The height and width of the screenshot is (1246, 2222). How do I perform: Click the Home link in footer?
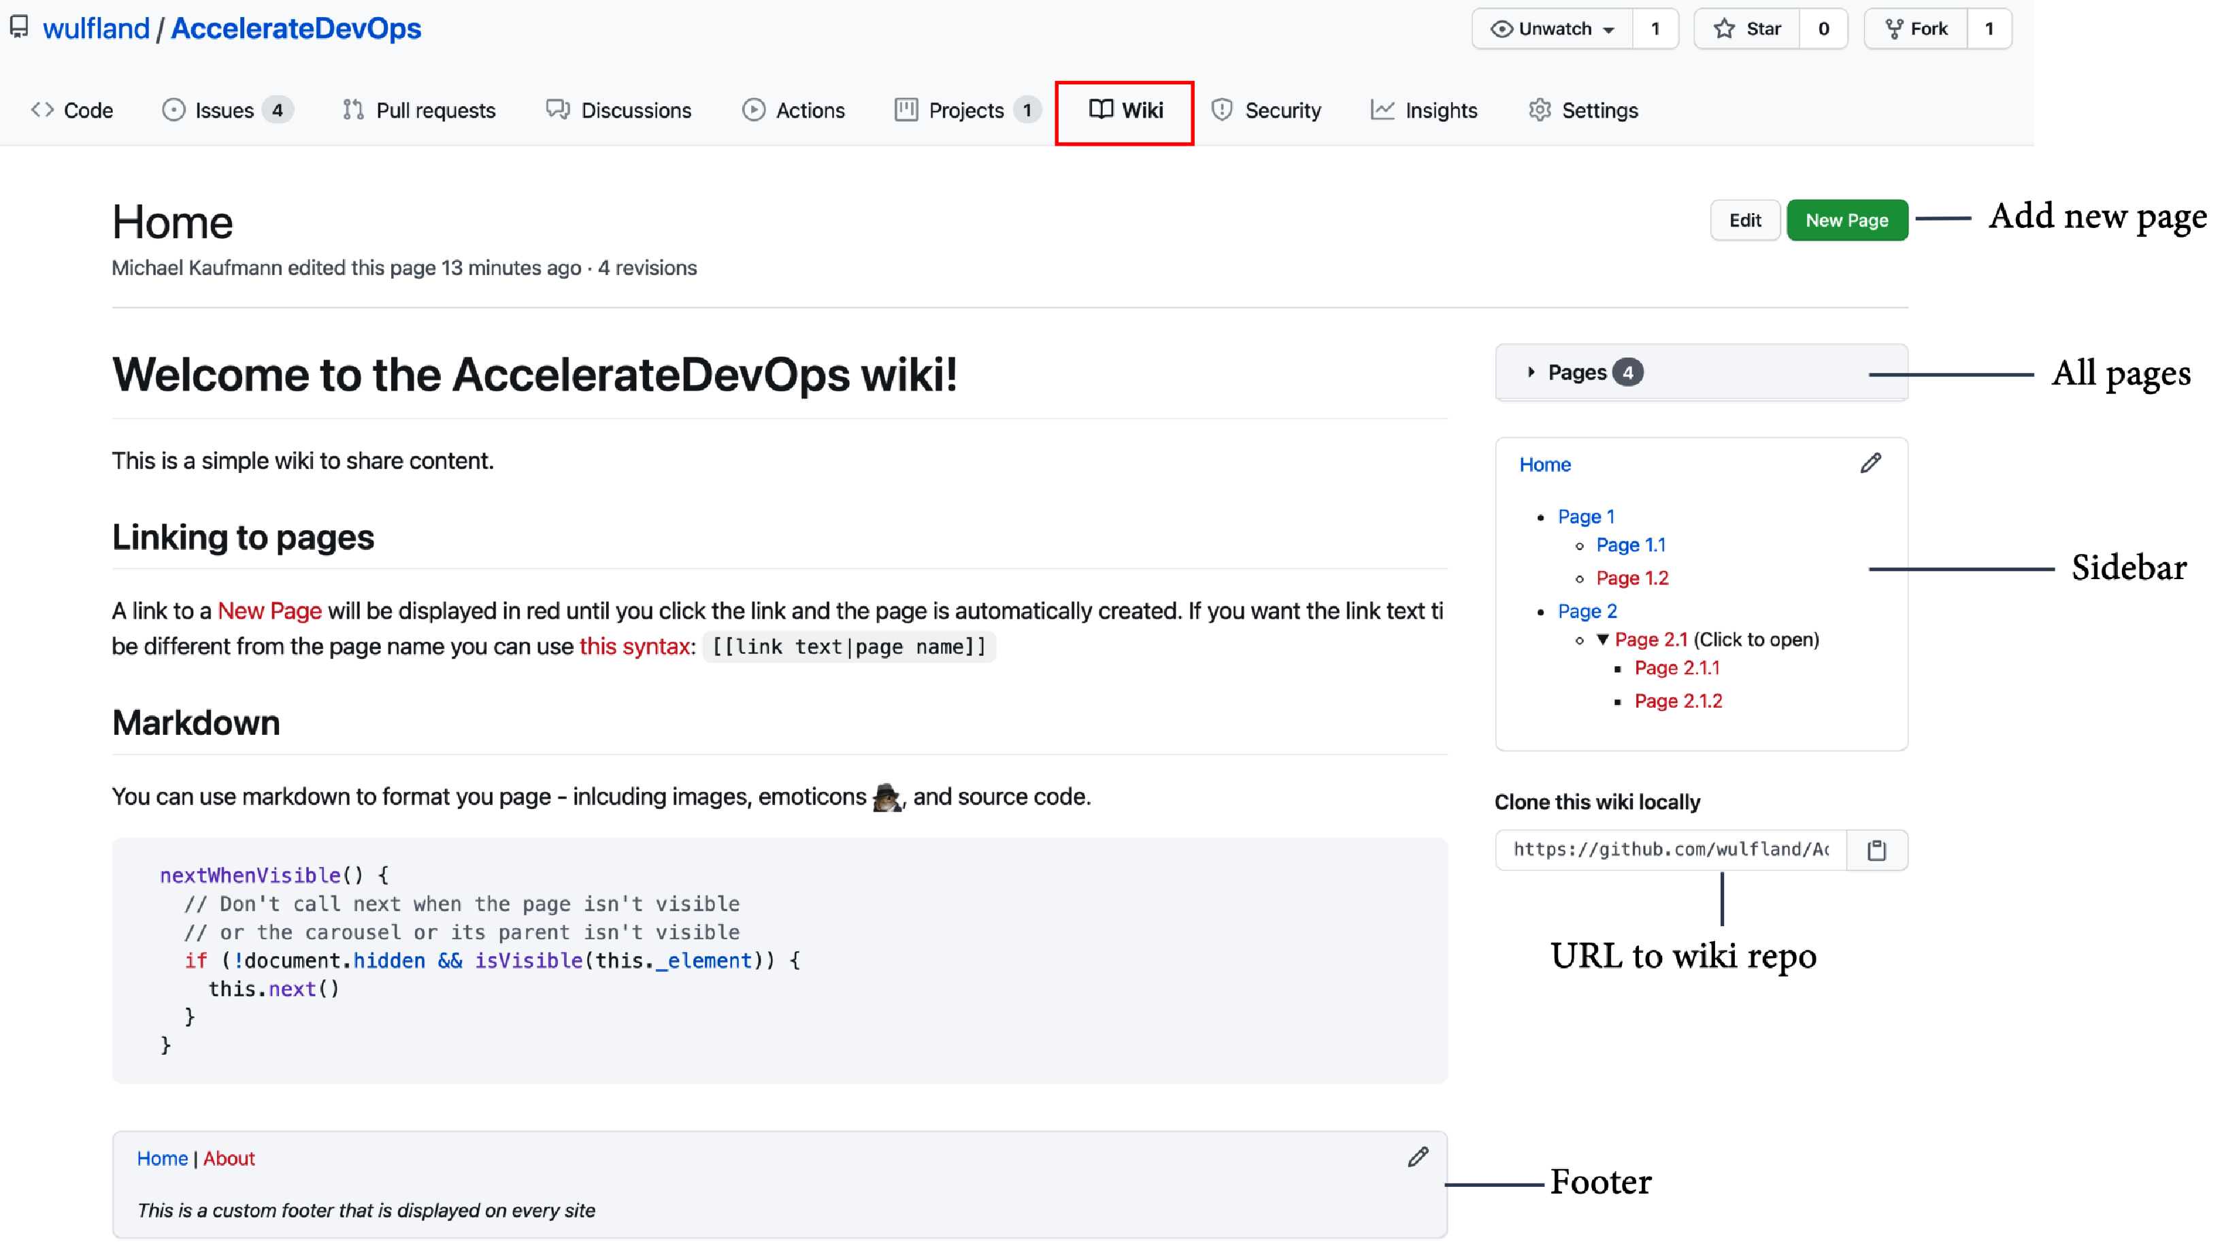[x=162, y=1158]
